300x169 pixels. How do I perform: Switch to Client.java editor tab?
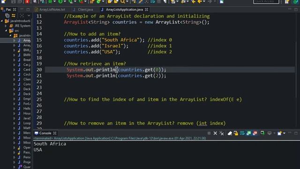[x=83, y=9]
